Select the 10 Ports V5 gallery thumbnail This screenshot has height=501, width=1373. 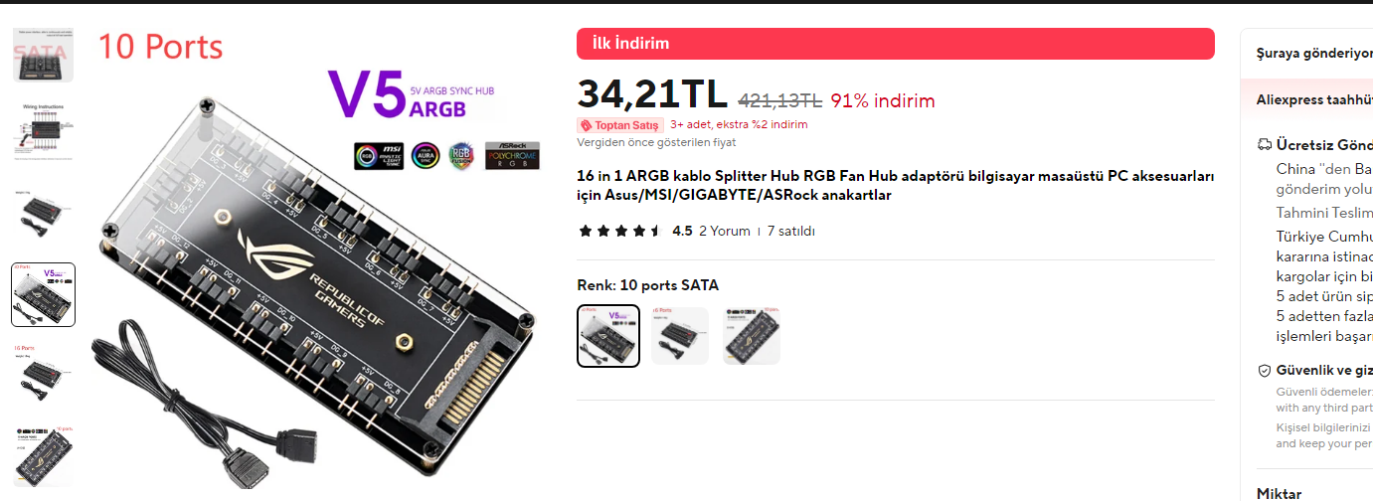43,294
